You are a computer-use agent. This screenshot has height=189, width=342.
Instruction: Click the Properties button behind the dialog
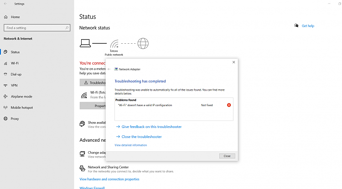[x=93, y=106]
